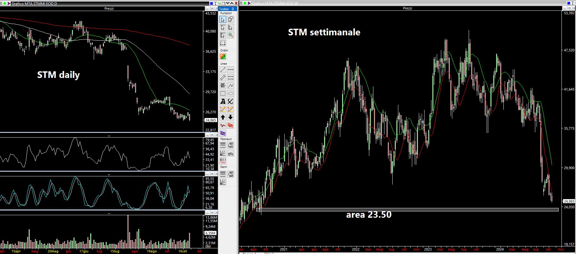
Task: Select the pointer with horizontal line tool
Action: pos(223,27)
